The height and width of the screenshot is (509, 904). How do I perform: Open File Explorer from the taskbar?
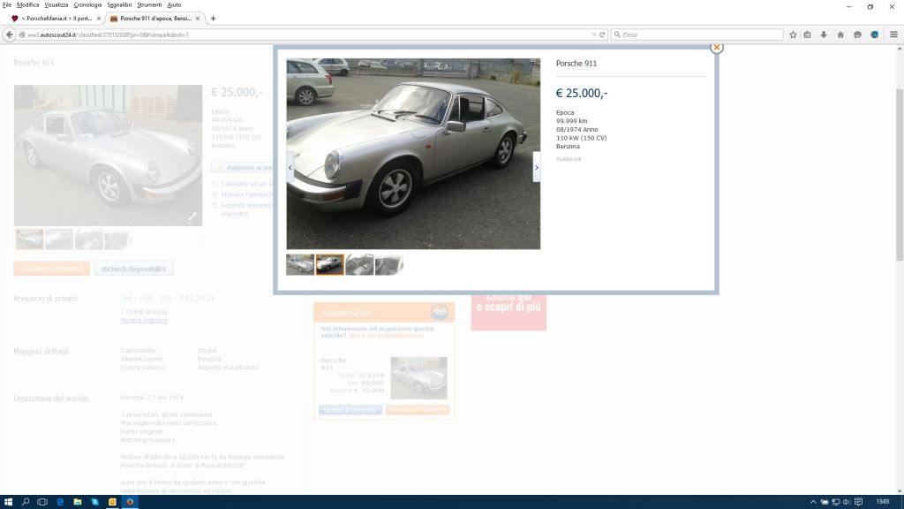(78, 502)
